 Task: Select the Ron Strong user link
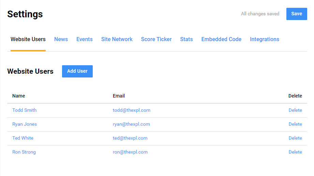[x=24, y=152]
